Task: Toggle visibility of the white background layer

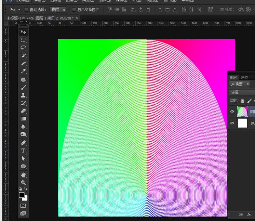Action: 232,123
